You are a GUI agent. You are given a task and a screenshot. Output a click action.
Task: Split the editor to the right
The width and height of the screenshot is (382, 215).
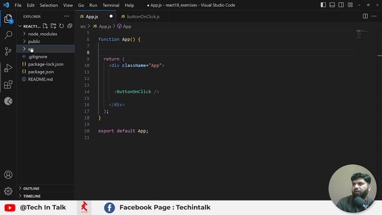point(365,16)
